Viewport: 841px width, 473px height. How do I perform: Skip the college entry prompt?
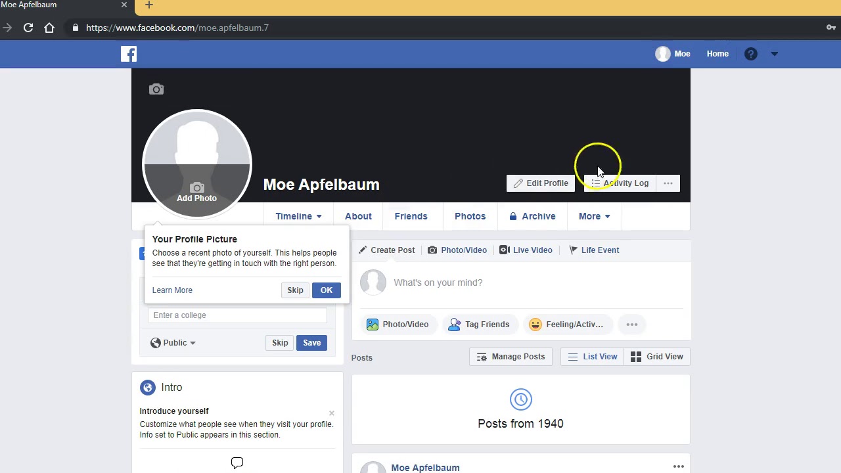pos(280,343)
